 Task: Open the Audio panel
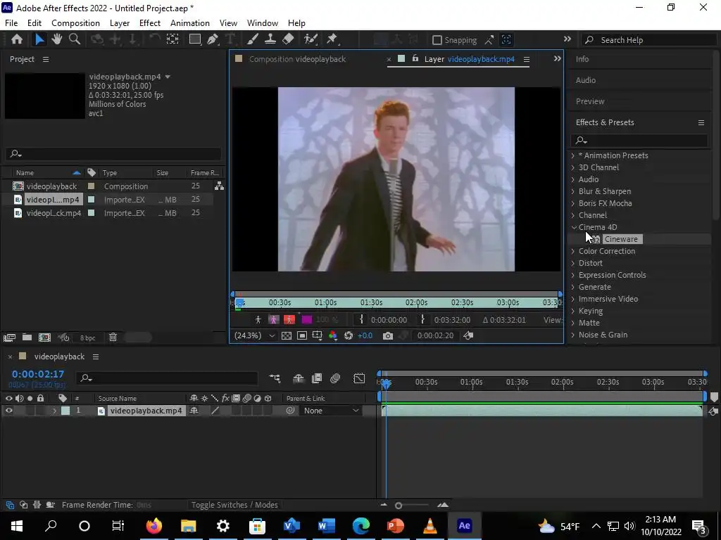(585, 80)
